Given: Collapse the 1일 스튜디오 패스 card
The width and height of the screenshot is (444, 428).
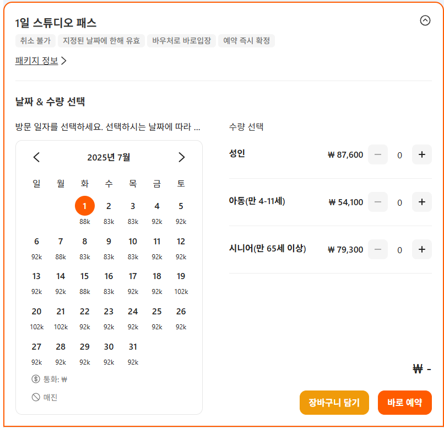Looking at the screenshot, I should 425,20.
